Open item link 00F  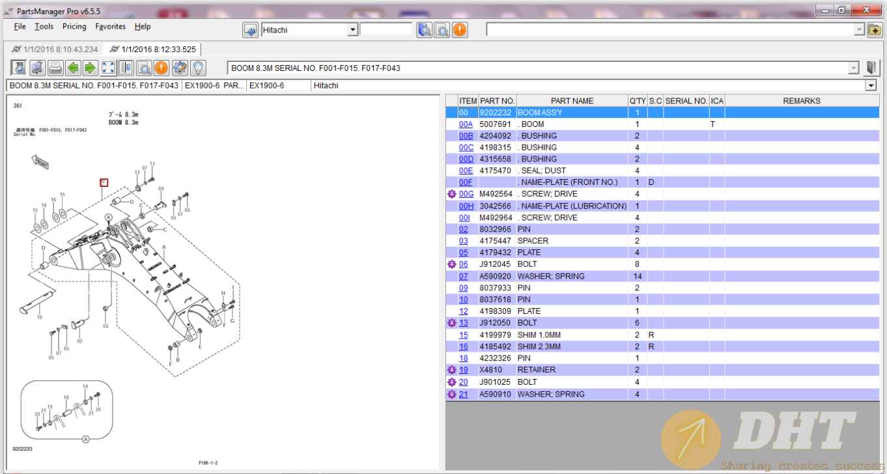pos(466,182)
